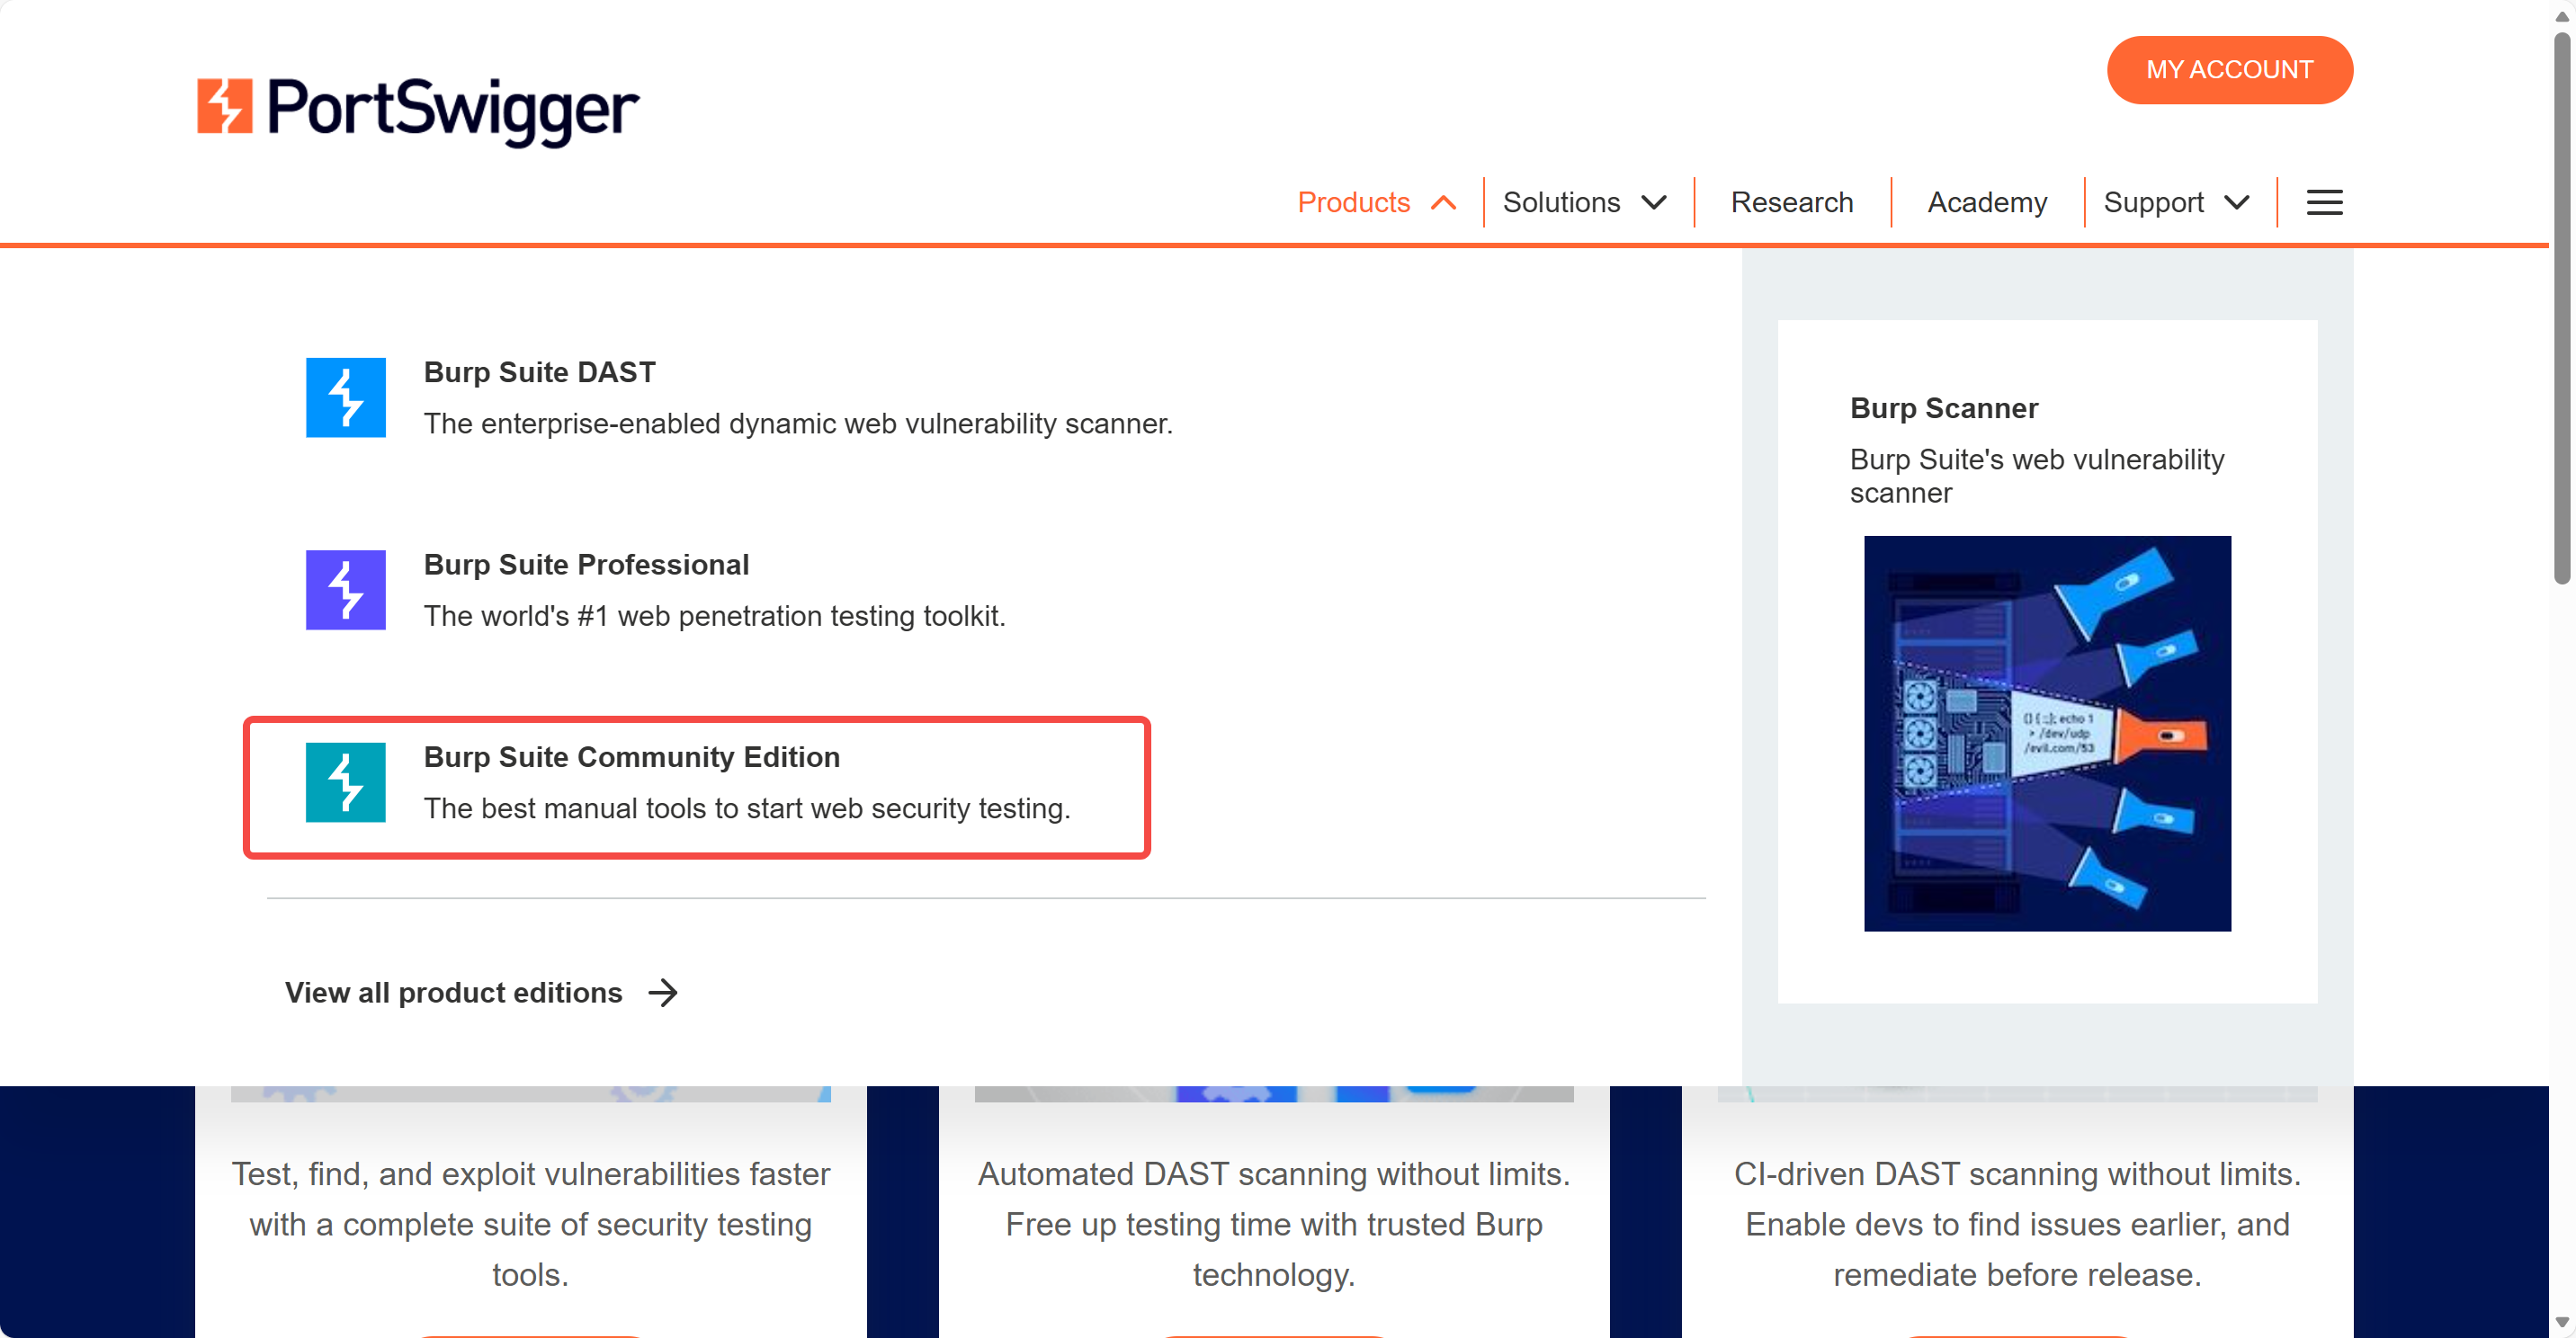Select Burp Suite Professional title link
This screenshot has height=1338, width=2576.
(x=586, y=564)
